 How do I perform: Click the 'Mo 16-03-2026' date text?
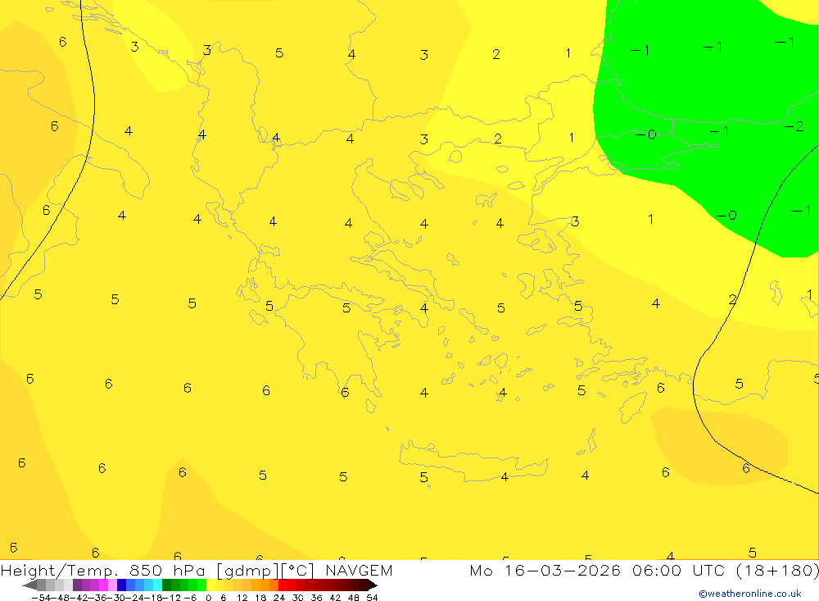point(545,570)
